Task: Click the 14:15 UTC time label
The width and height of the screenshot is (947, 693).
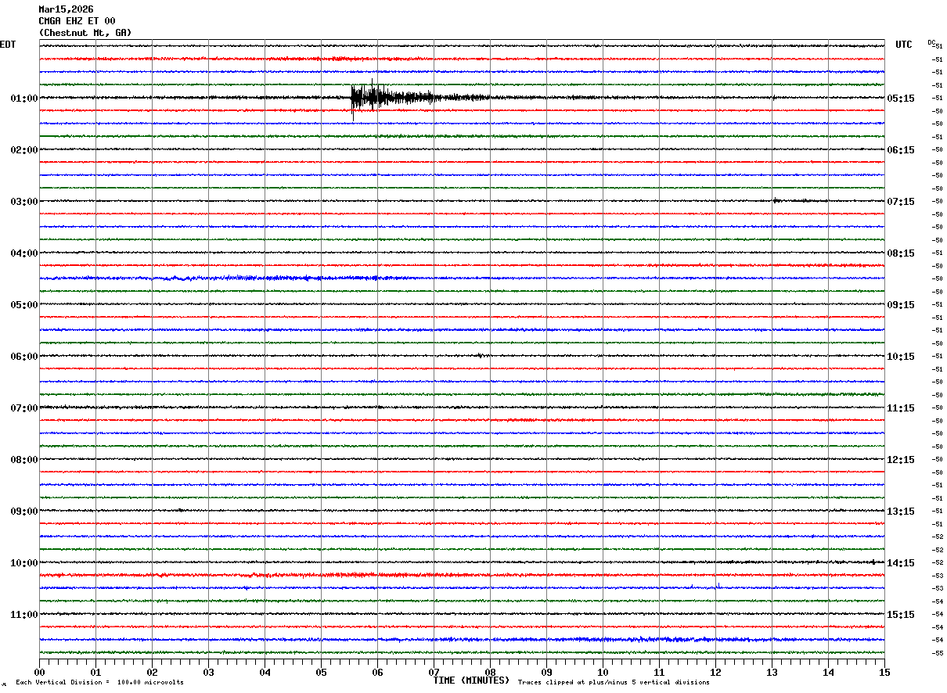Action: (900, 563)
